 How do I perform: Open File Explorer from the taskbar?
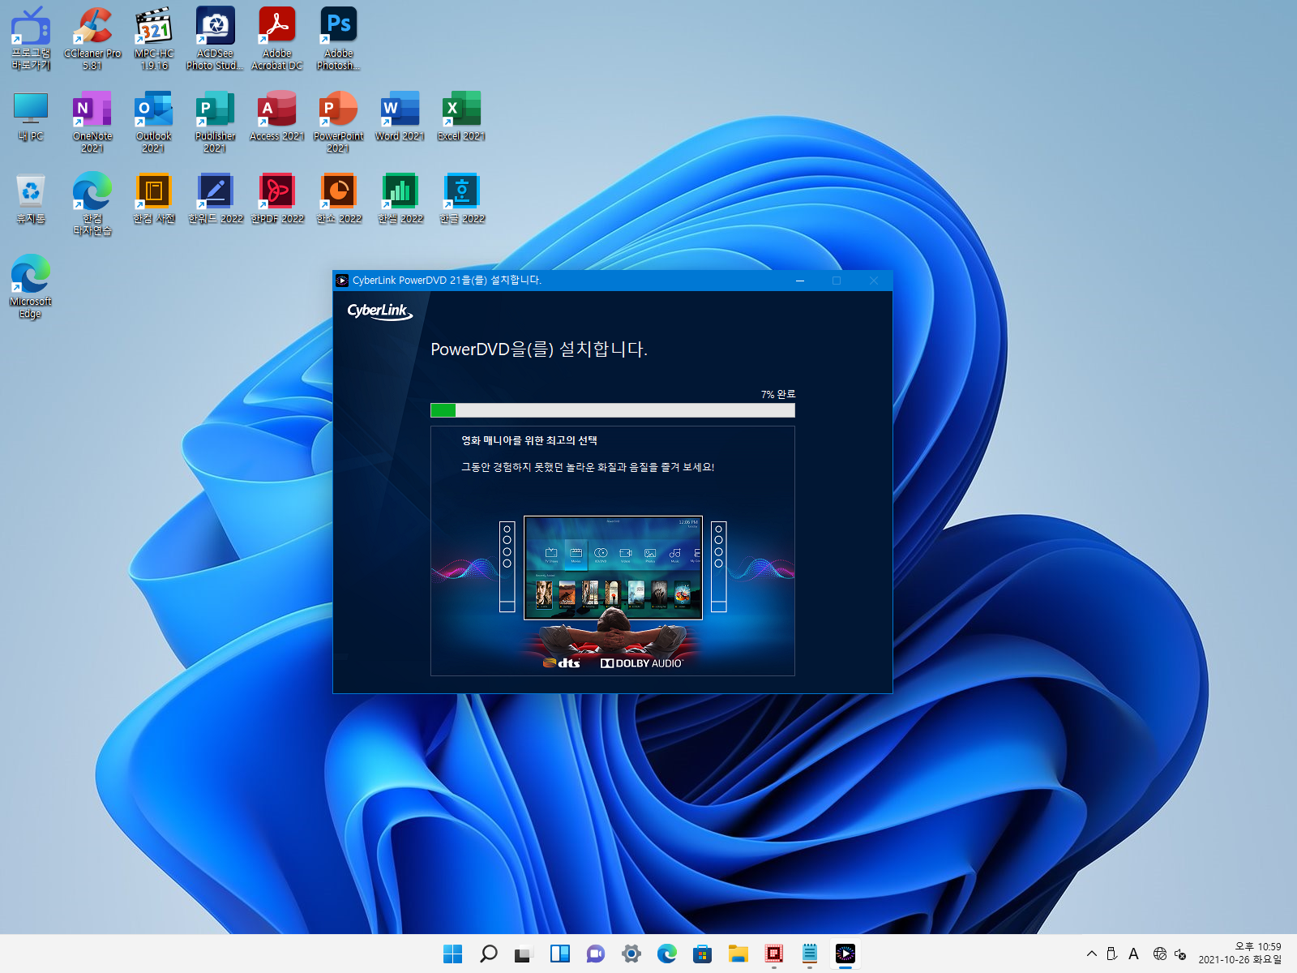pos(738,954)
